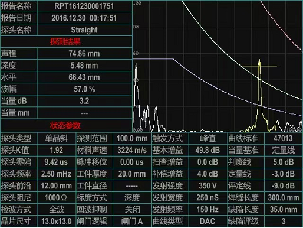Viewport: 303px width, 228px height.
Task: Click the yellow gate marker on echo peak
Action: coord(259,66)
